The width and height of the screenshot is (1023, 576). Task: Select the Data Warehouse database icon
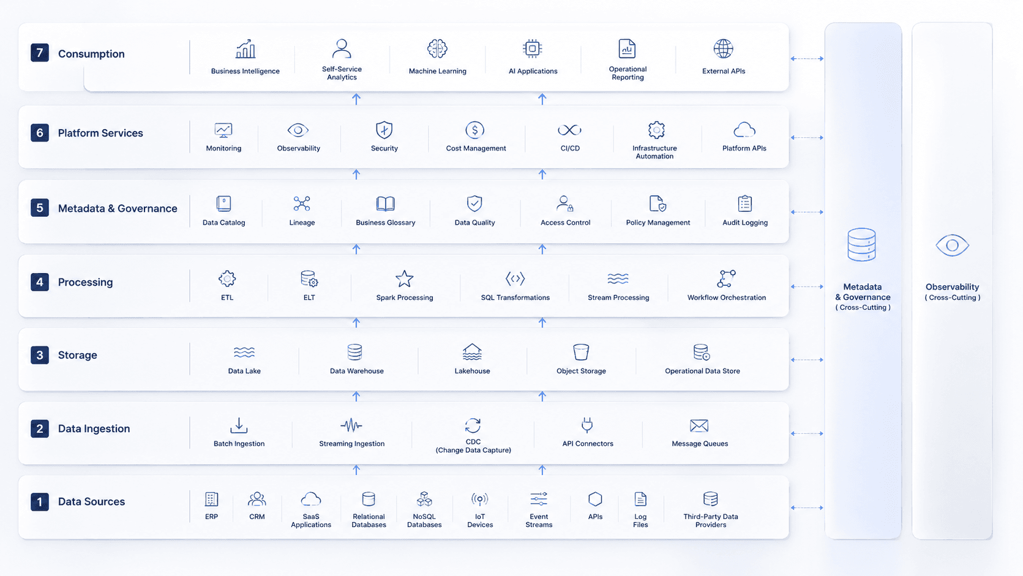[354, 352]
